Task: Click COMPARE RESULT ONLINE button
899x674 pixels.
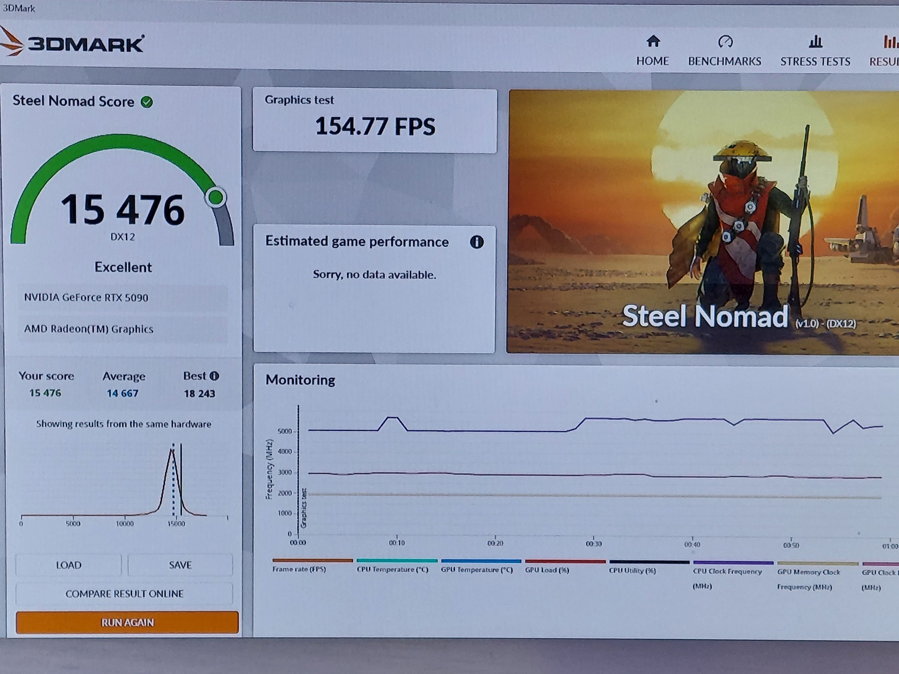Action: (124, 594)
